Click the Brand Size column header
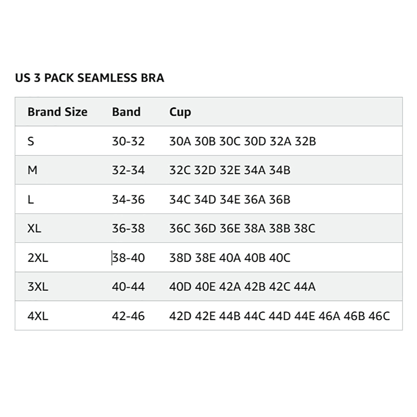 [58, 112]
